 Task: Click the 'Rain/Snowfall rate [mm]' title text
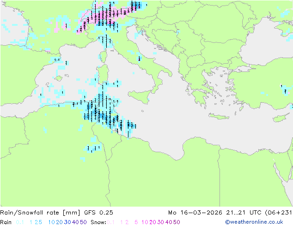point(40,213)
